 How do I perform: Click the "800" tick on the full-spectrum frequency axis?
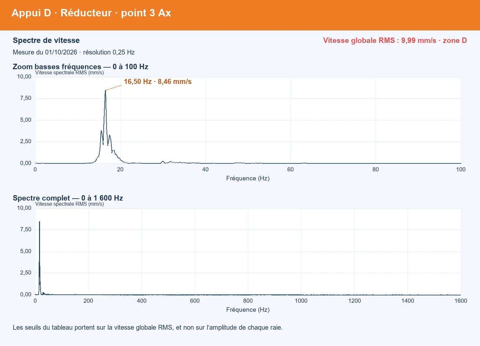(248, 301)
